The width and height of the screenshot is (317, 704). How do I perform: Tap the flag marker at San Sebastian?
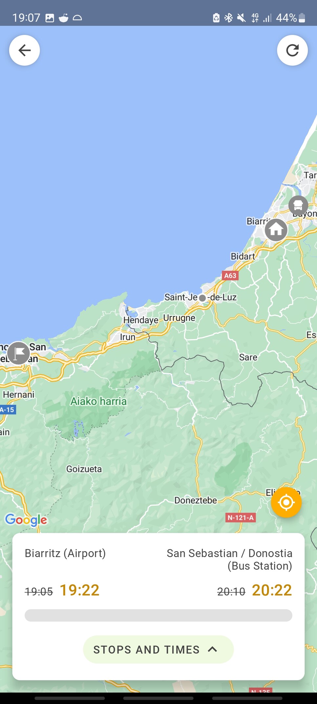[18, 353]
